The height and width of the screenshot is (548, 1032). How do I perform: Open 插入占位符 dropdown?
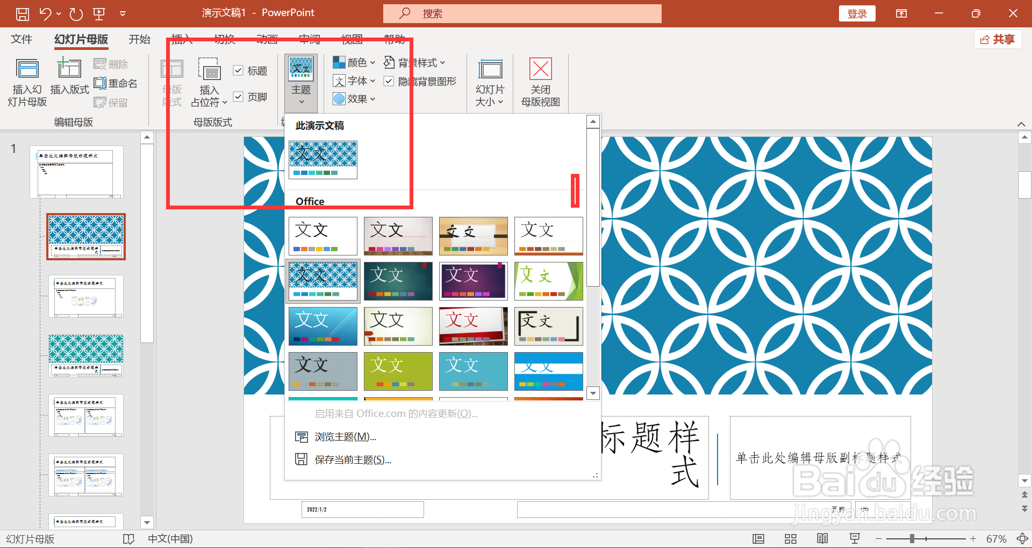209,83
